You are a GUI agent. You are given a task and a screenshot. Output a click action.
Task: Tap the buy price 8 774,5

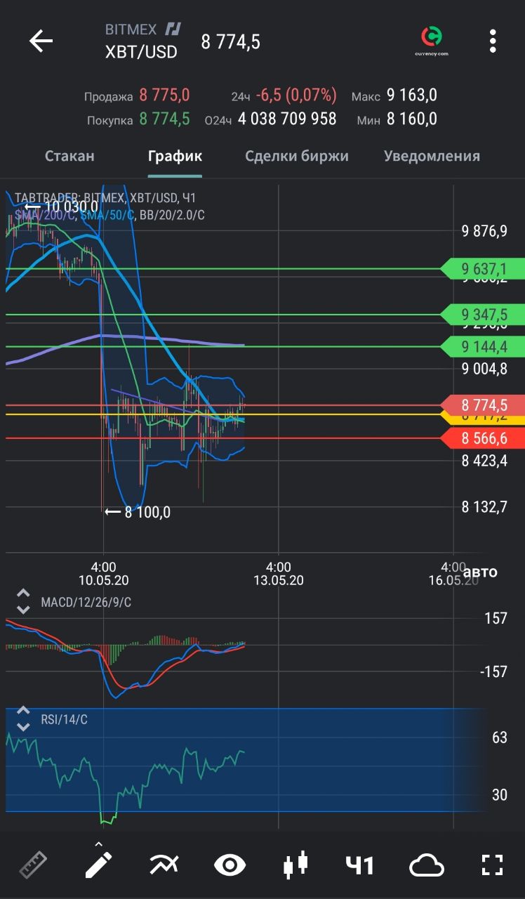(x=164, y=119)
